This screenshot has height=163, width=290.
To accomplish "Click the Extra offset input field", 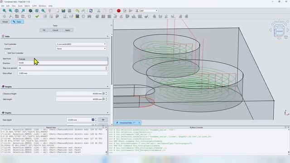I will pyautogui.click(x=63, y=73).
